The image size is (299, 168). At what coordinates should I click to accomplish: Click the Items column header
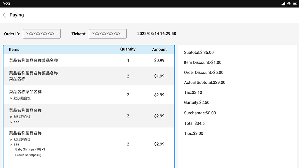pos(14,50)
